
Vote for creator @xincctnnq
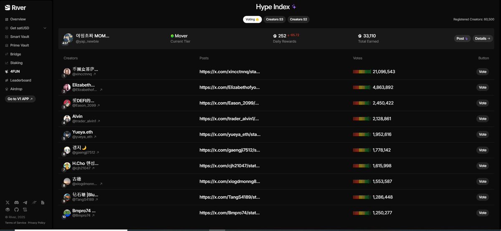pos(483,72)
